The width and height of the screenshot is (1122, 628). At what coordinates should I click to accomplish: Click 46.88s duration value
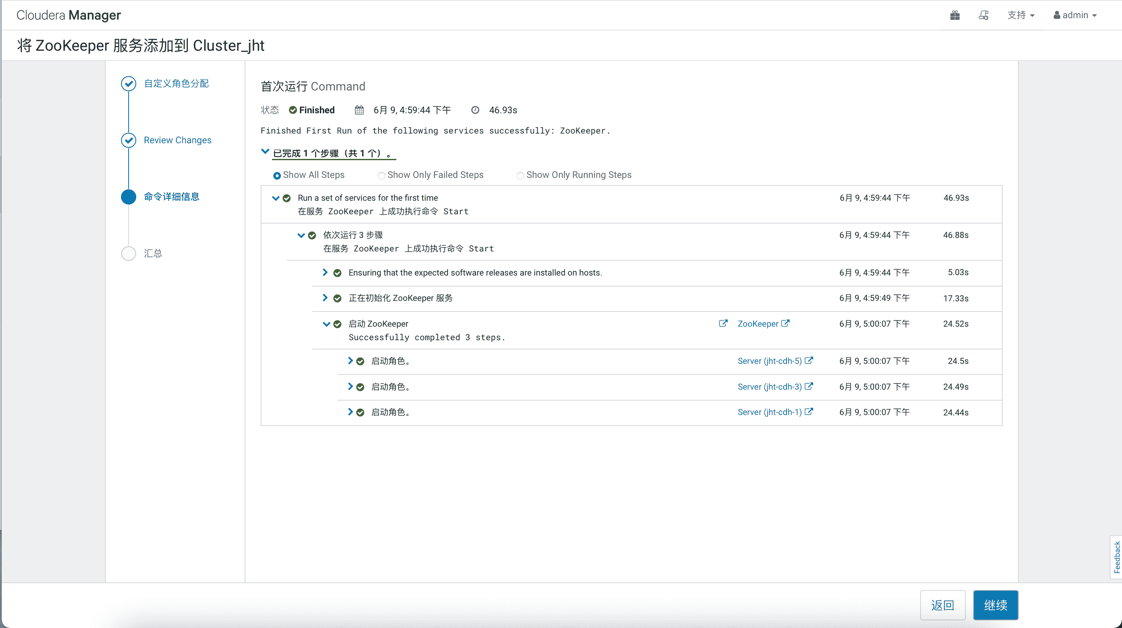coord(956,235)
